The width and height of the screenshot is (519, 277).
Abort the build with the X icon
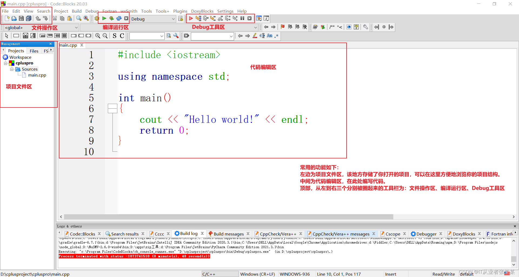[126, 18]
